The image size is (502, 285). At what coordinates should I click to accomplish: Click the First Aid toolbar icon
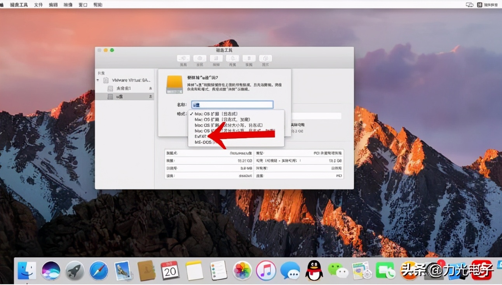coord(183,58)
